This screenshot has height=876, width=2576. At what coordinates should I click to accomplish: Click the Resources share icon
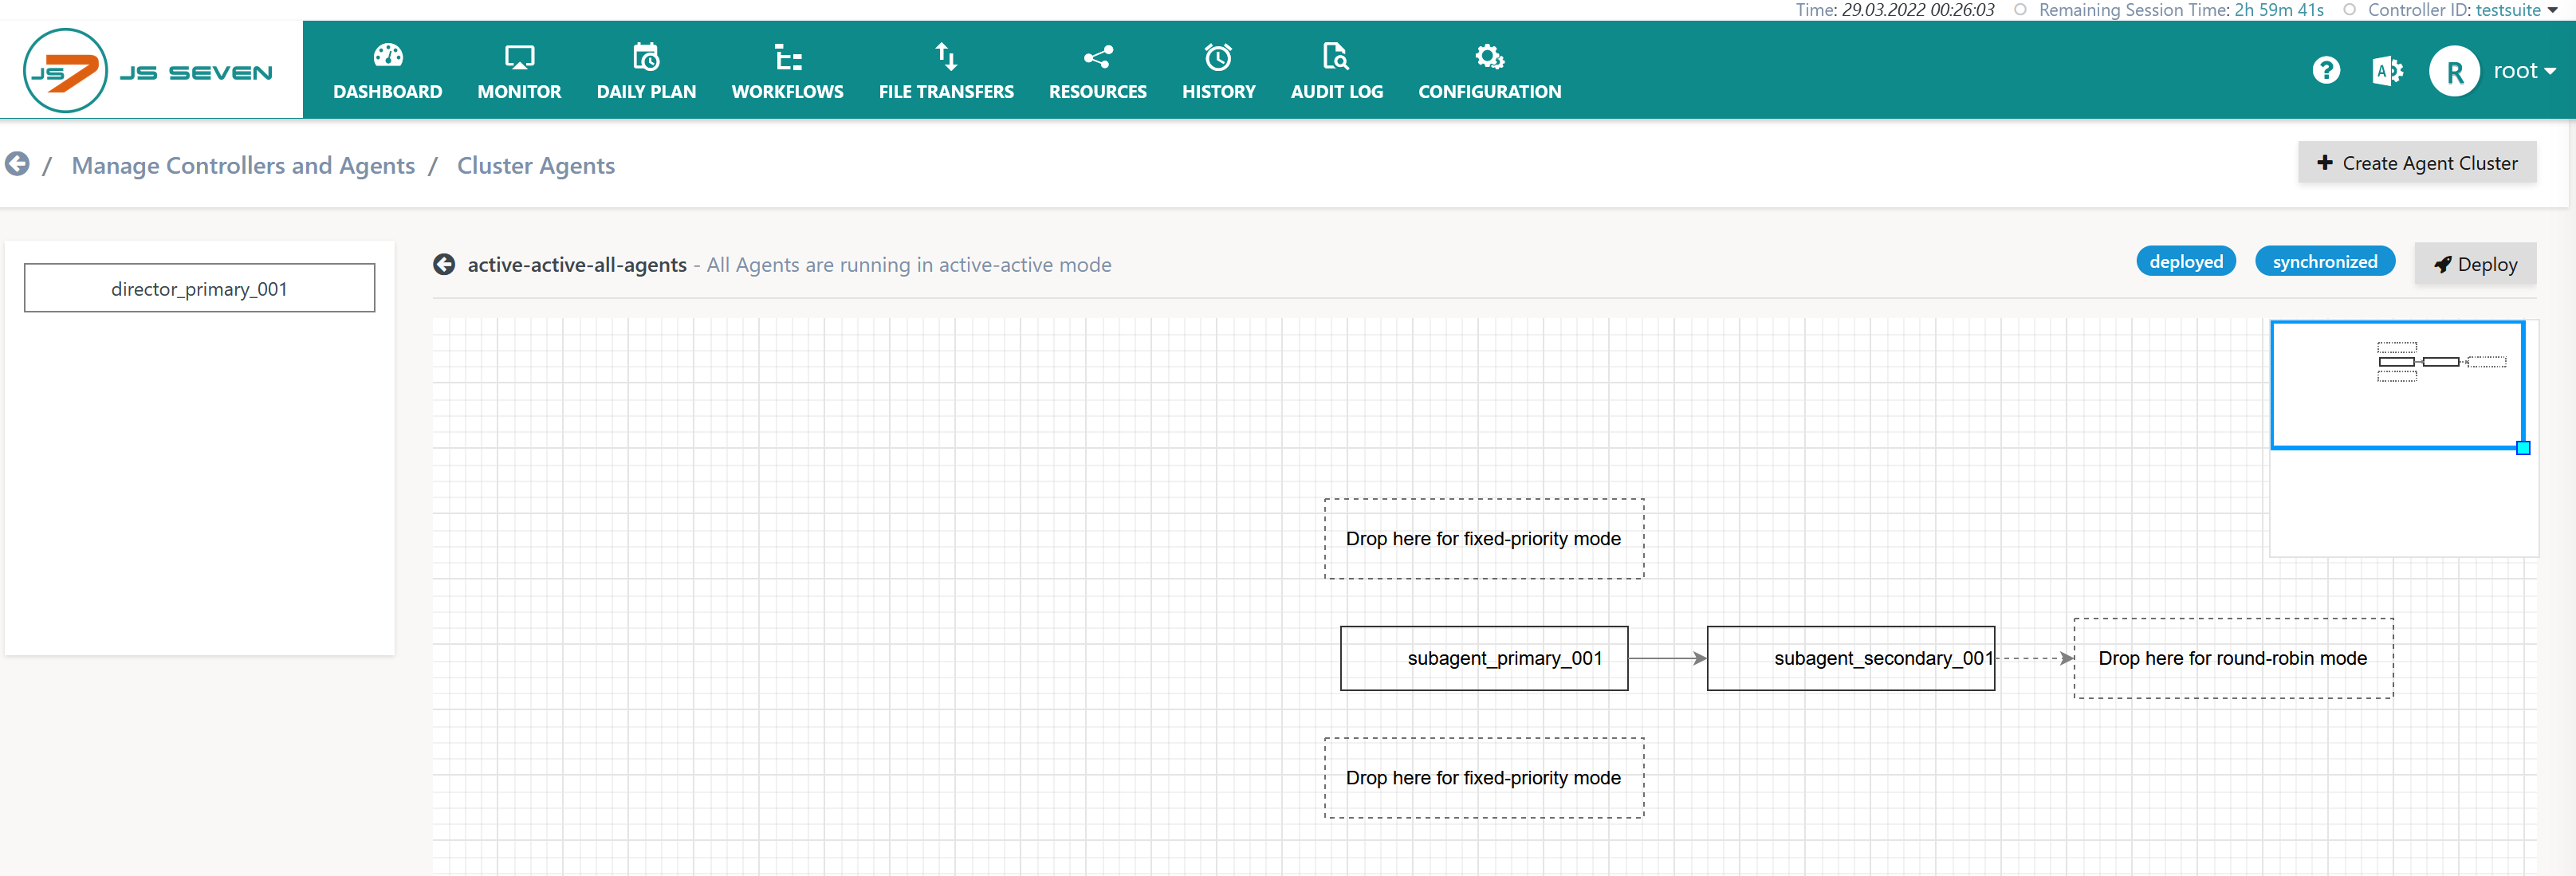coord(1098,57)
